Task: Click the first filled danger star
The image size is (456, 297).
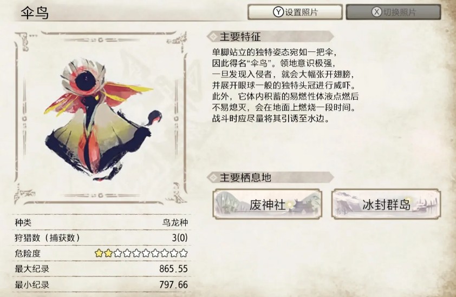Action: (99, 253)
